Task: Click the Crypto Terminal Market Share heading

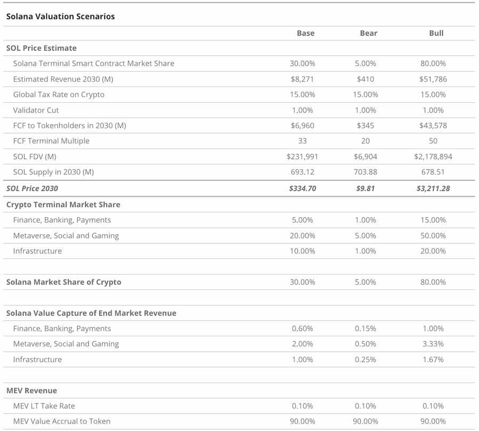Action: pyautogui.click(x=63, y=204)
